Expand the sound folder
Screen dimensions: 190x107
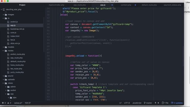3,76
